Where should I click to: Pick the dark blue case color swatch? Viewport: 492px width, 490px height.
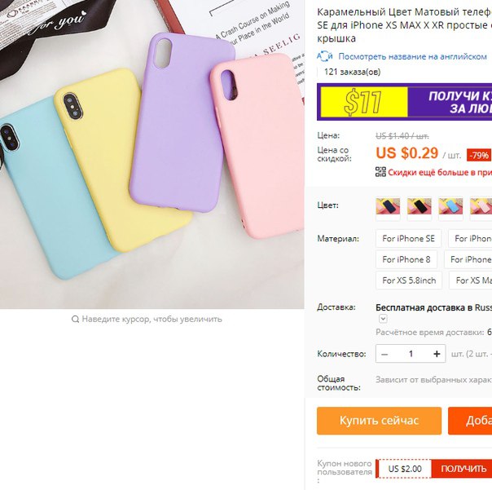[x=388, y=206]
